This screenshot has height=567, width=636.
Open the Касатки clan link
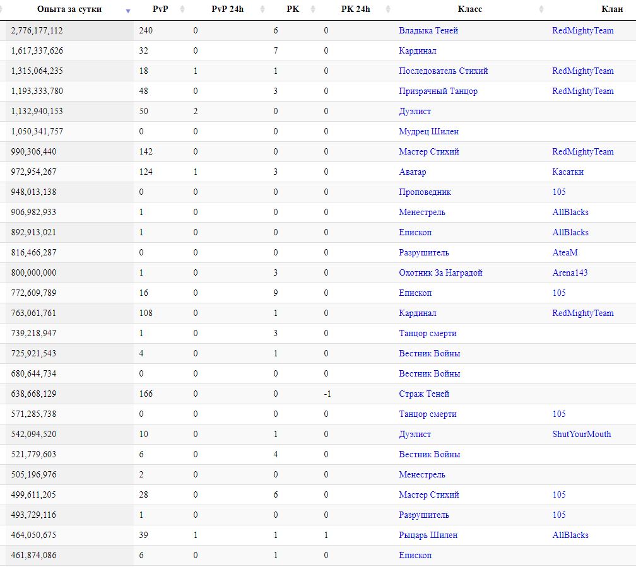click(568, 172)
